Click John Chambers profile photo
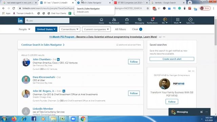Viewport: 217px width, 122px height. click(x=26, y=62)
